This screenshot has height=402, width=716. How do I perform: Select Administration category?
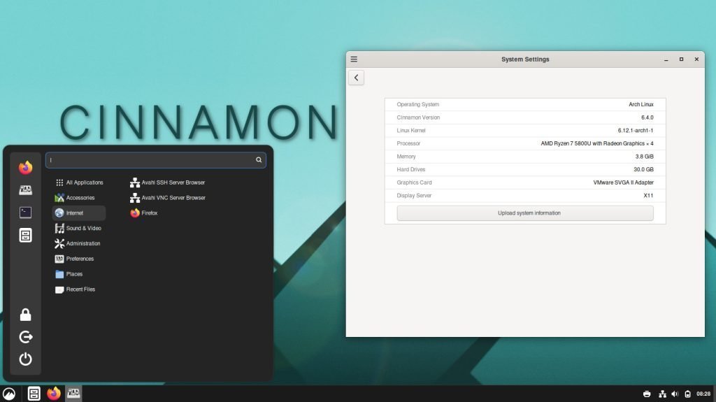pyautogui.click(x=79, y=243)
